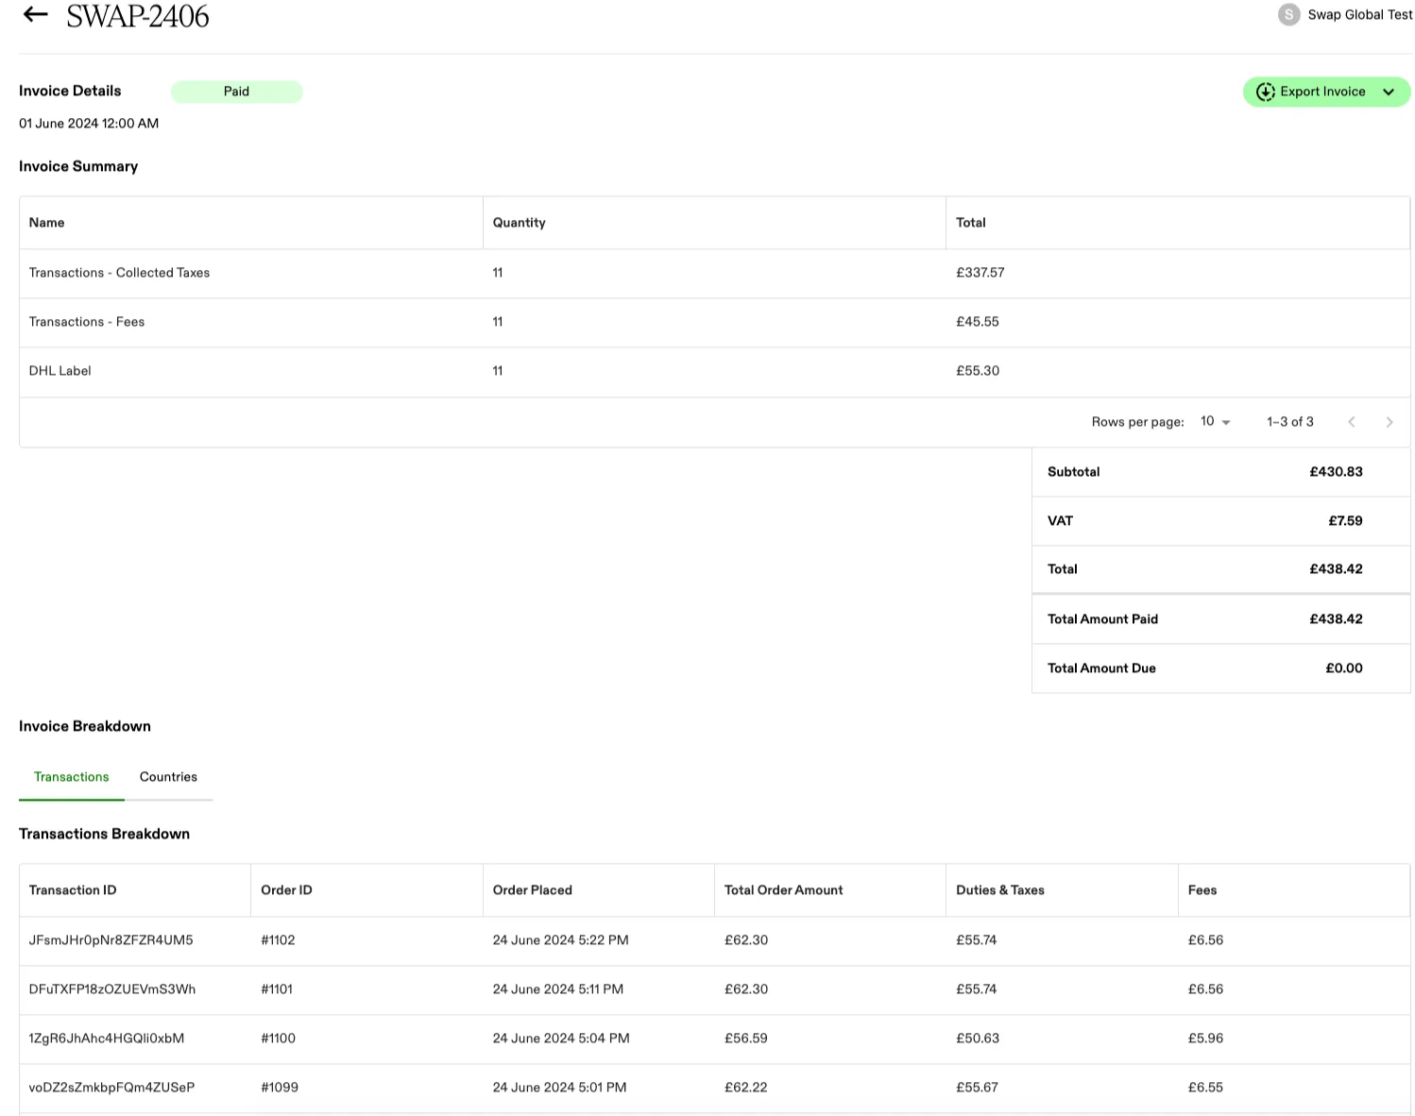Click the Export Invoice button label
Screen dimensions: 1415x1116
point(1322,92)
